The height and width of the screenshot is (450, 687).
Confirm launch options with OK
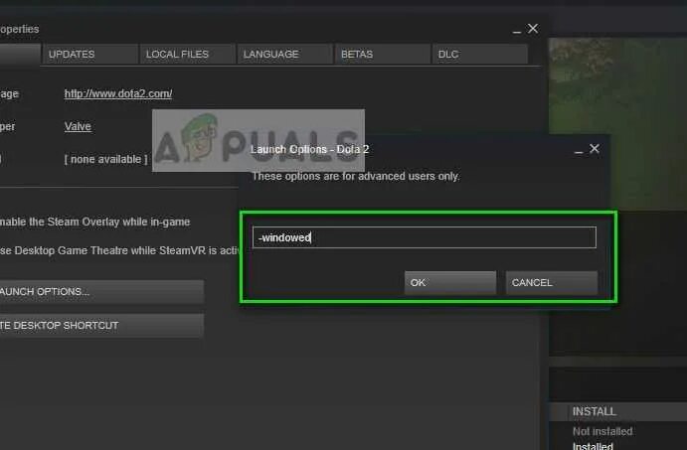tap(450, 283)
